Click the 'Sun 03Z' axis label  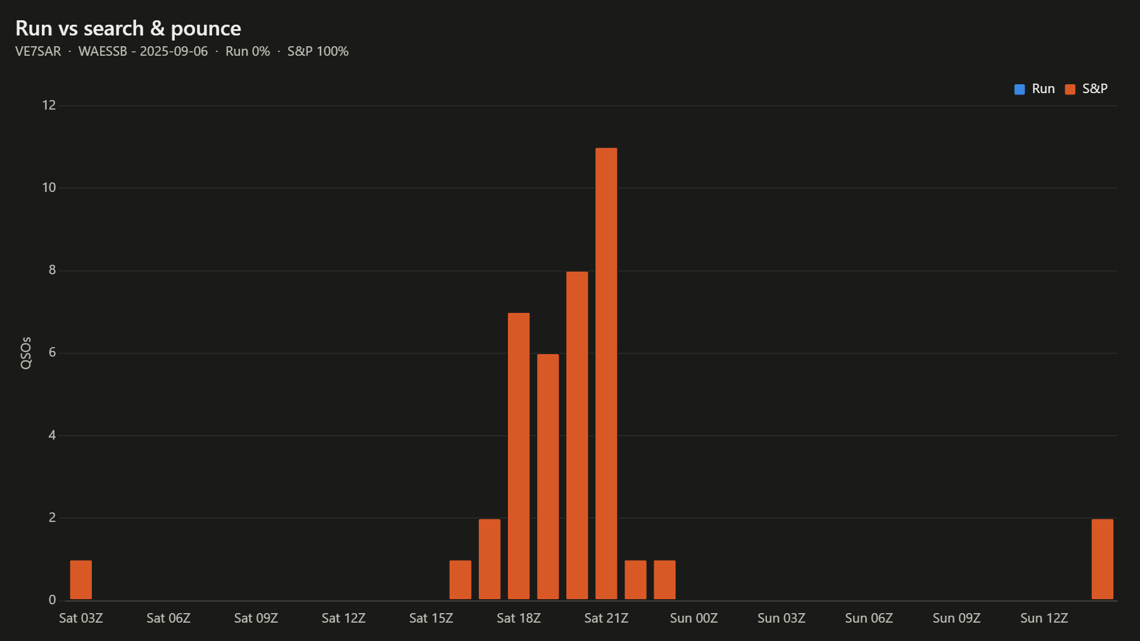[782, 618]
